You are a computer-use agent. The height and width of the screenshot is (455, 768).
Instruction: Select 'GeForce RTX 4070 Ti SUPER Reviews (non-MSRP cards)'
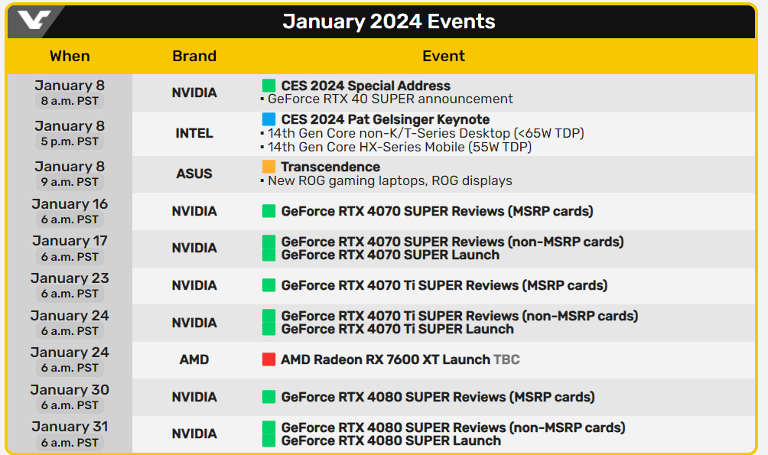(x=460, y=316)
